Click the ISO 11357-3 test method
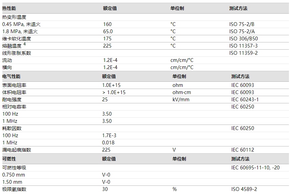Screen dimensions: 290x194 (243, 46)
